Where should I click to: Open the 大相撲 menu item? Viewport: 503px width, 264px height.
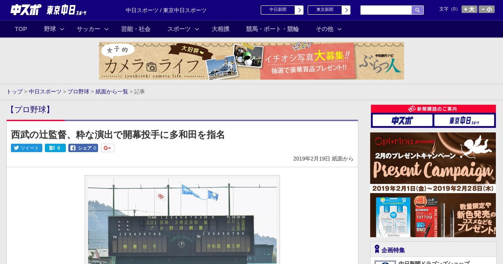pos(220,29)
